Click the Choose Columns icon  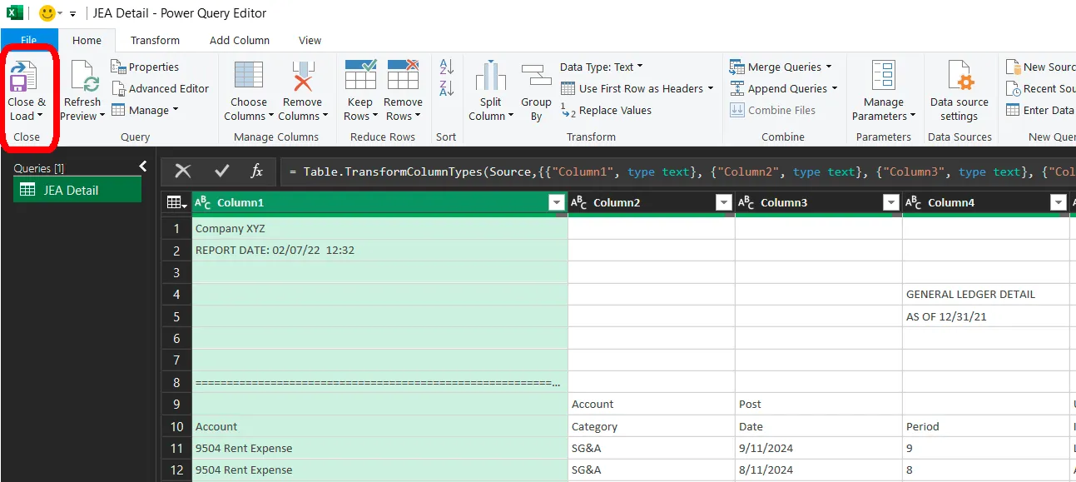pos(249,77)
